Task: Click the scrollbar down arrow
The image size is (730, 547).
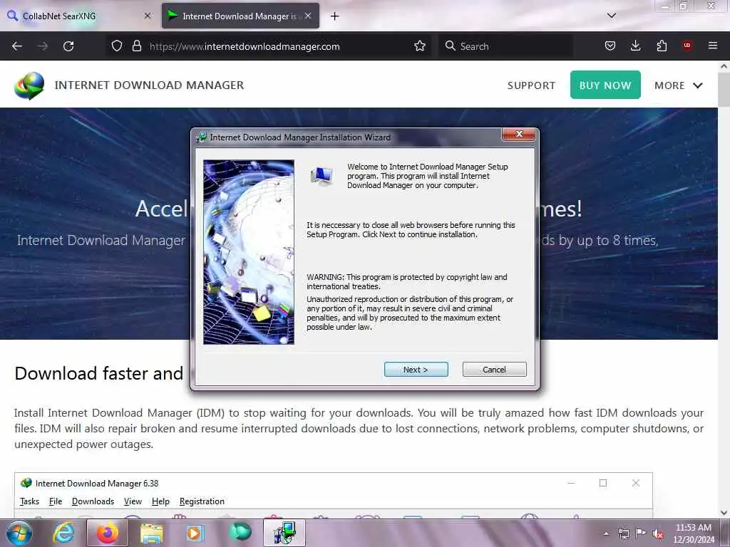Action: pos(724,513)
